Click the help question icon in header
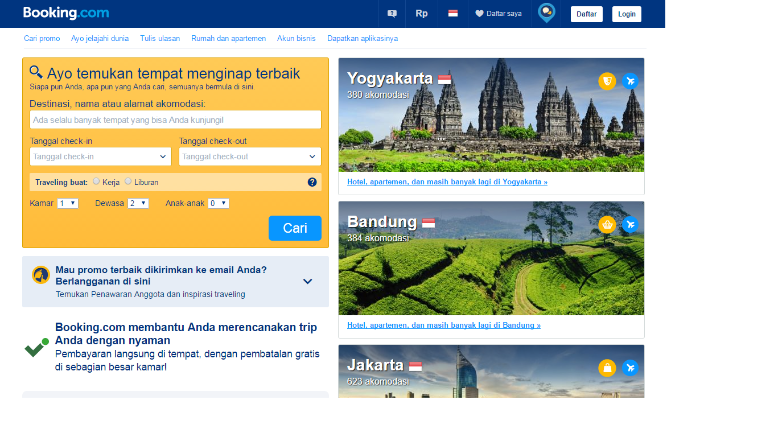Screen dimensions: 774x437 [392, 13]
